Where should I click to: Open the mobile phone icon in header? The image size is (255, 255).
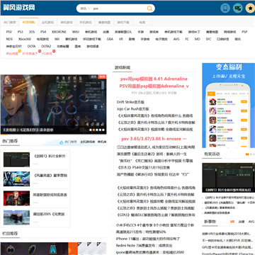(225, 8)
